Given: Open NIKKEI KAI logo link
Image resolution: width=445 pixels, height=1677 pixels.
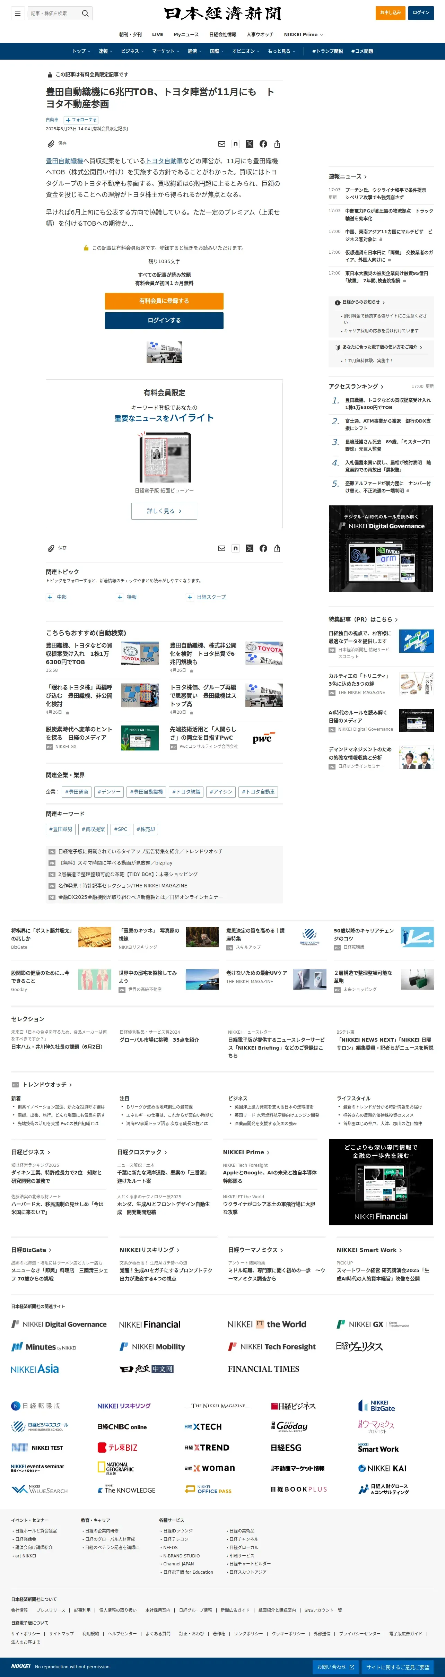Looking at the screenshot, I should pos(382,1468).
